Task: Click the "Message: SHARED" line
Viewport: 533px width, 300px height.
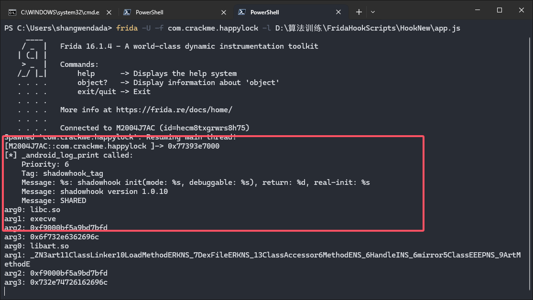Action: coord(54,201)
